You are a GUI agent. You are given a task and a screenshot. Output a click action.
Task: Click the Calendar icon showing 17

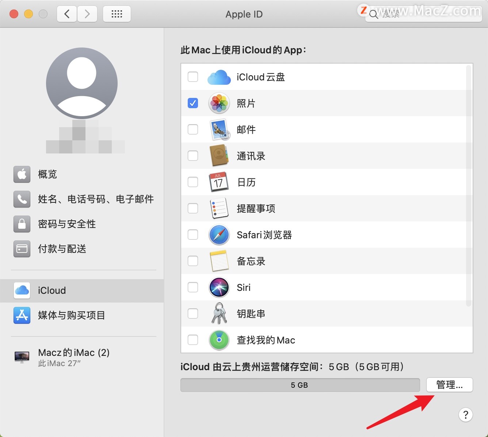[219, 182]
